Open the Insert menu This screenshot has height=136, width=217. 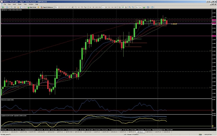tap(14, 4)
